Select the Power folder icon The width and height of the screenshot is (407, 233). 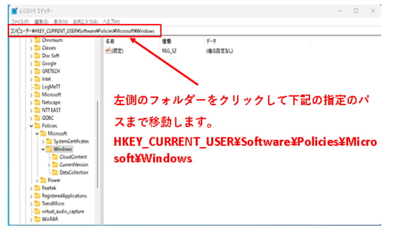click(x=43, y=180)
